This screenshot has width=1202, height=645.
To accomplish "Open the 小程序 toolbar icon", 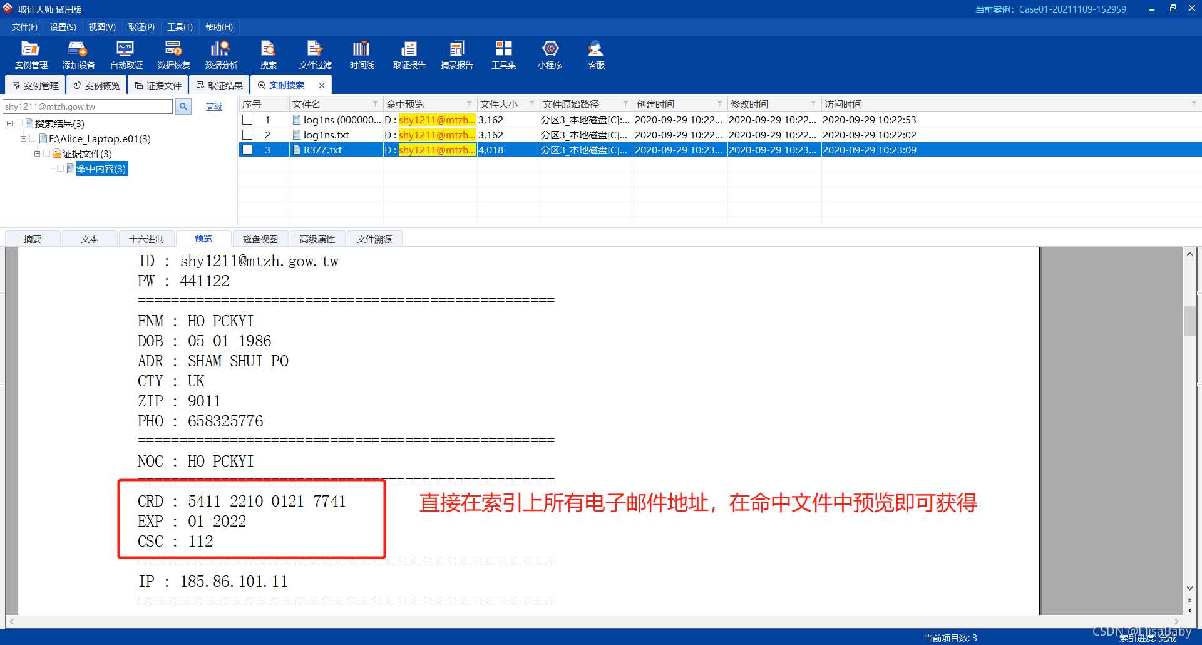I will [x=550, y=55].
